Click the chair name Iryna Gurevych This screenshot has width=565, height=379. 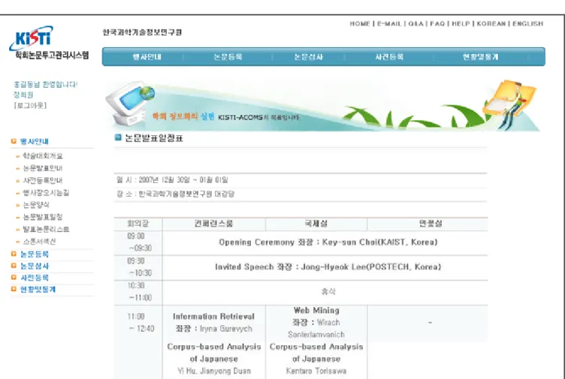[226, 329]
